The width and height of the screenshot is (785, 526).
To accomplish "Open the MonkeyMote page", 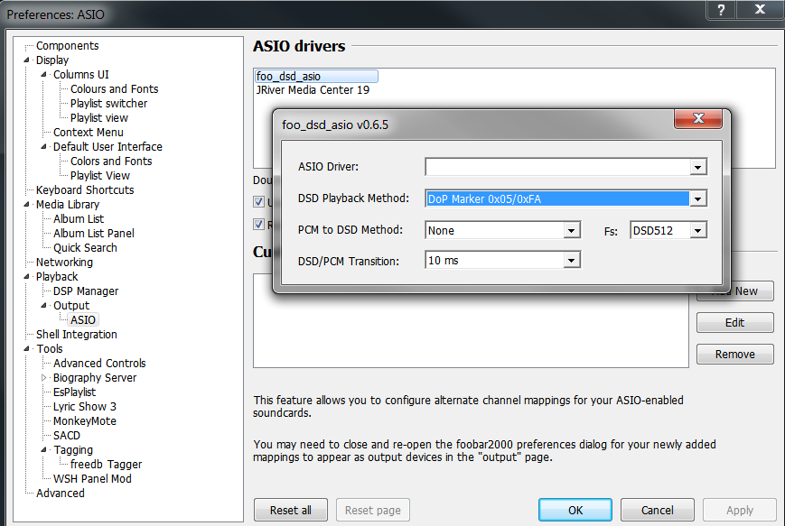I will tap(85, 421).
